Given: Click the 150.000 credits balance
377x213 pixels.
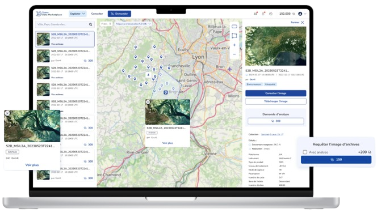Looking at the screenshot, I should coord(287,14).
